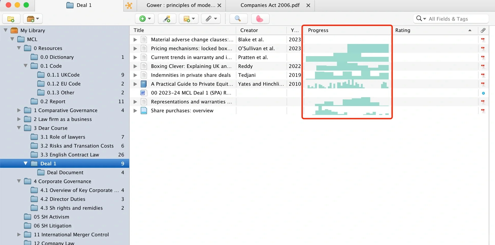Open the Deal Document subcollection
Viewport: 495px width, 245px height.
tap(64, 172)
